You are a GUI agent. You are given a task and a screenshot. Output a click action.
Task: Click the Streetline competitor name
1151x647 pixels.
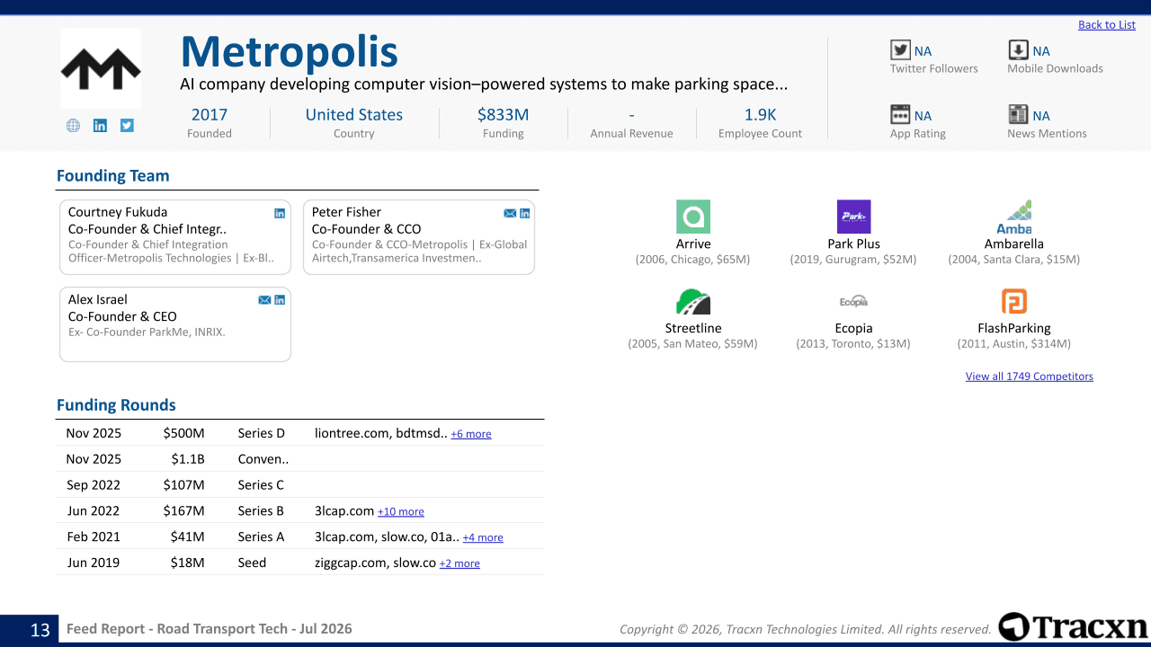tap(693, 328)
